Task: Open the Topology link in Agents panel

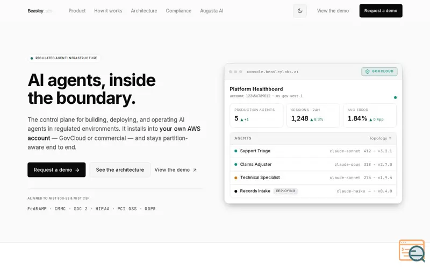Action: pos(381,138)
